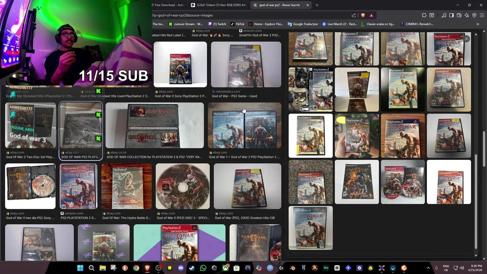The width and height of the screenshot is (487, 274).
Task: Select the Hydra Battle demo thumbnail
Action: [126, 186]
